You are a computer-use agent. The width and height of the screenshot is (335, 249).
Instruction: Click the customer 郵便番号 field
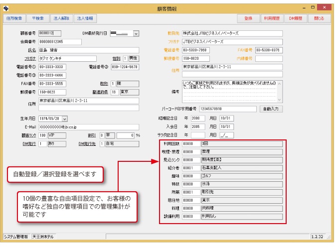52,92
